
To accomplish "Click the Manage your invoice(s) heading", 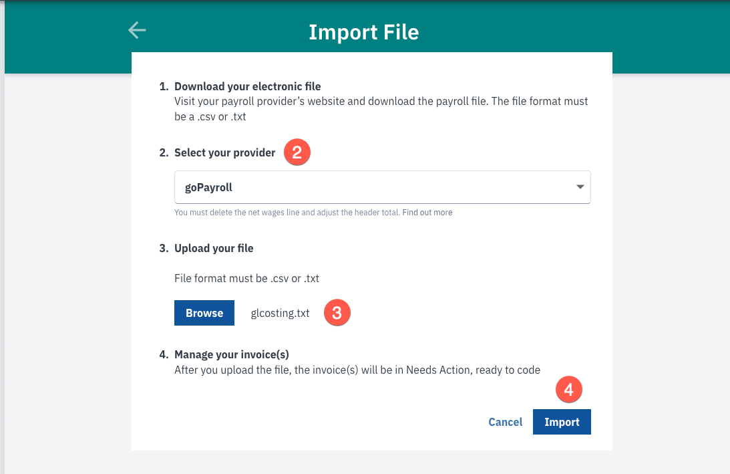I will tap(231, 355).
